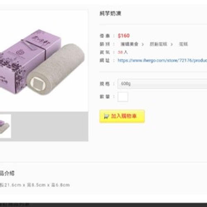Image resolution: width=207 pixels, height=207 pixels.
Task: Click the 純芋奶凍 product title
Action: pyautogui.click(x=110, y=14)
